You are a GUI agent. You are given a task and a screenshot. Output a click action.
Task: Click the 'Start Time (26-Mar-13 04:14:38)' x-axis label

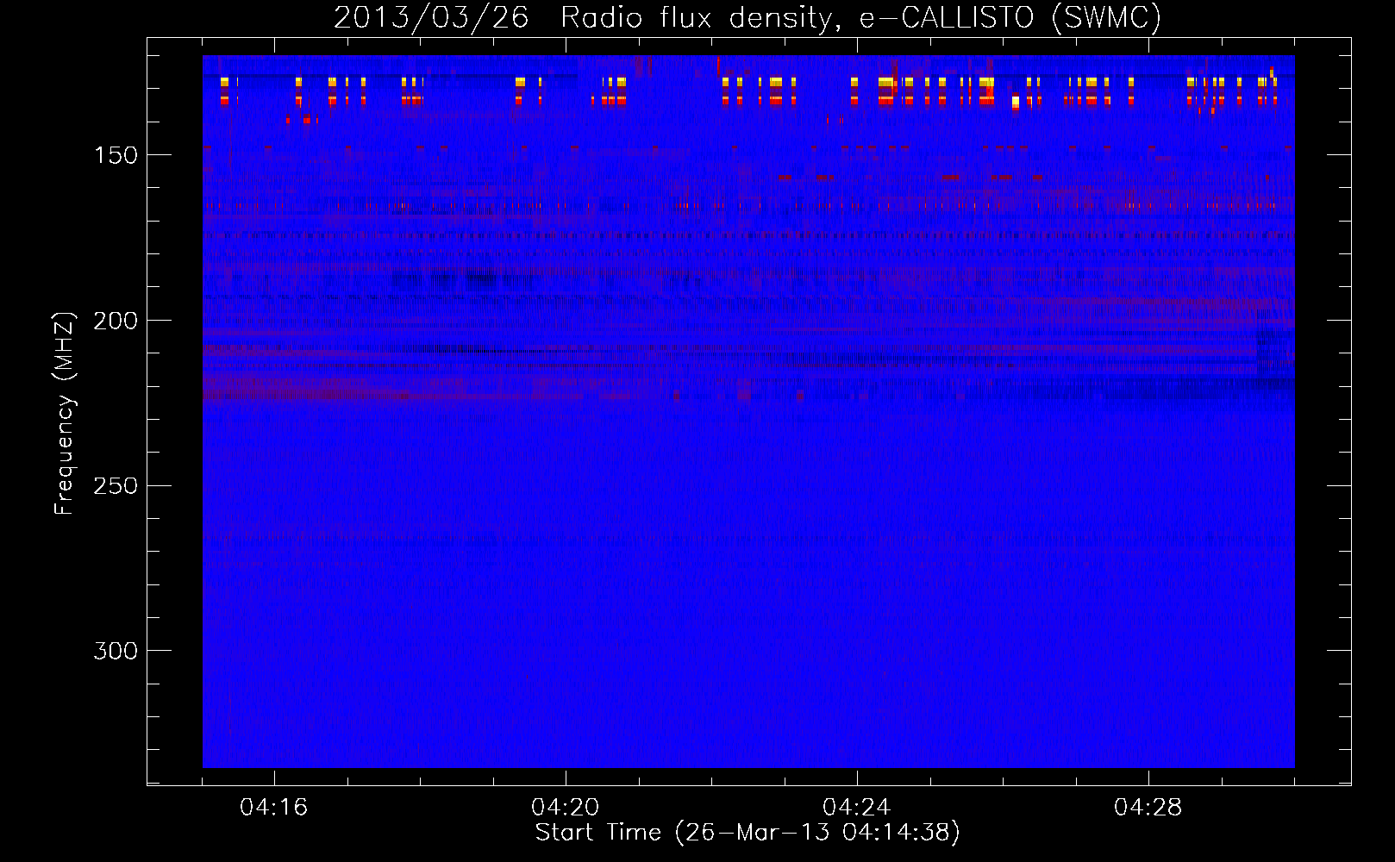click(x=748, y=833)
